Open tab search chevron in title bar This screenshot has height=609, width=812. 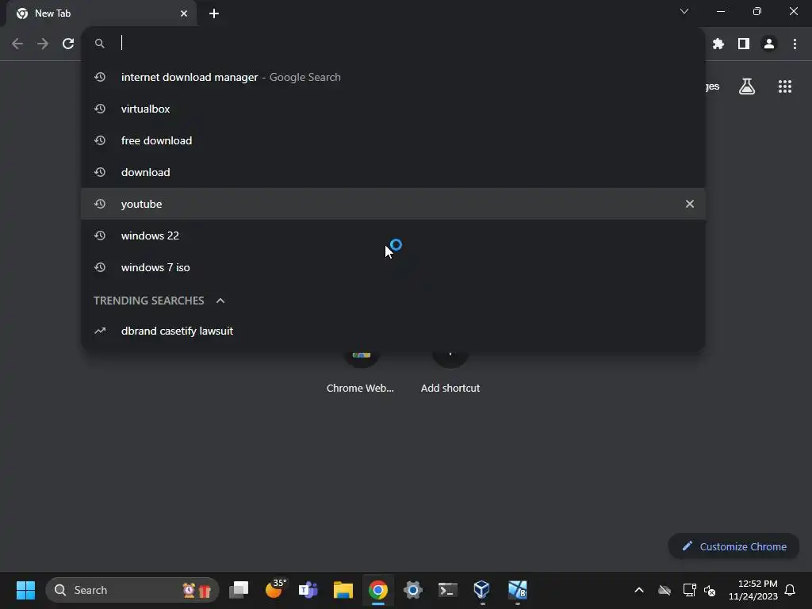tap(684, 11)
